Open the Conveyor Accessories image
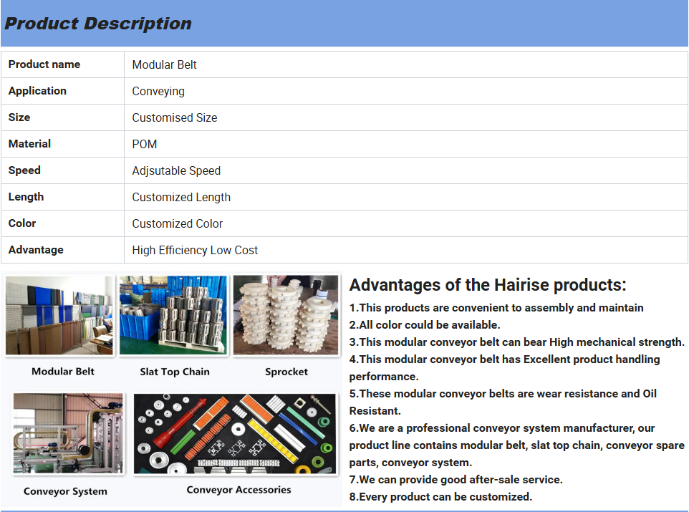 pos(235,435)
